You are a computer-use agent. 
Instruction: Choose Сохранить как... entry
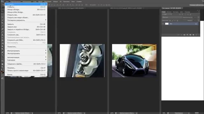pos(26,35)
